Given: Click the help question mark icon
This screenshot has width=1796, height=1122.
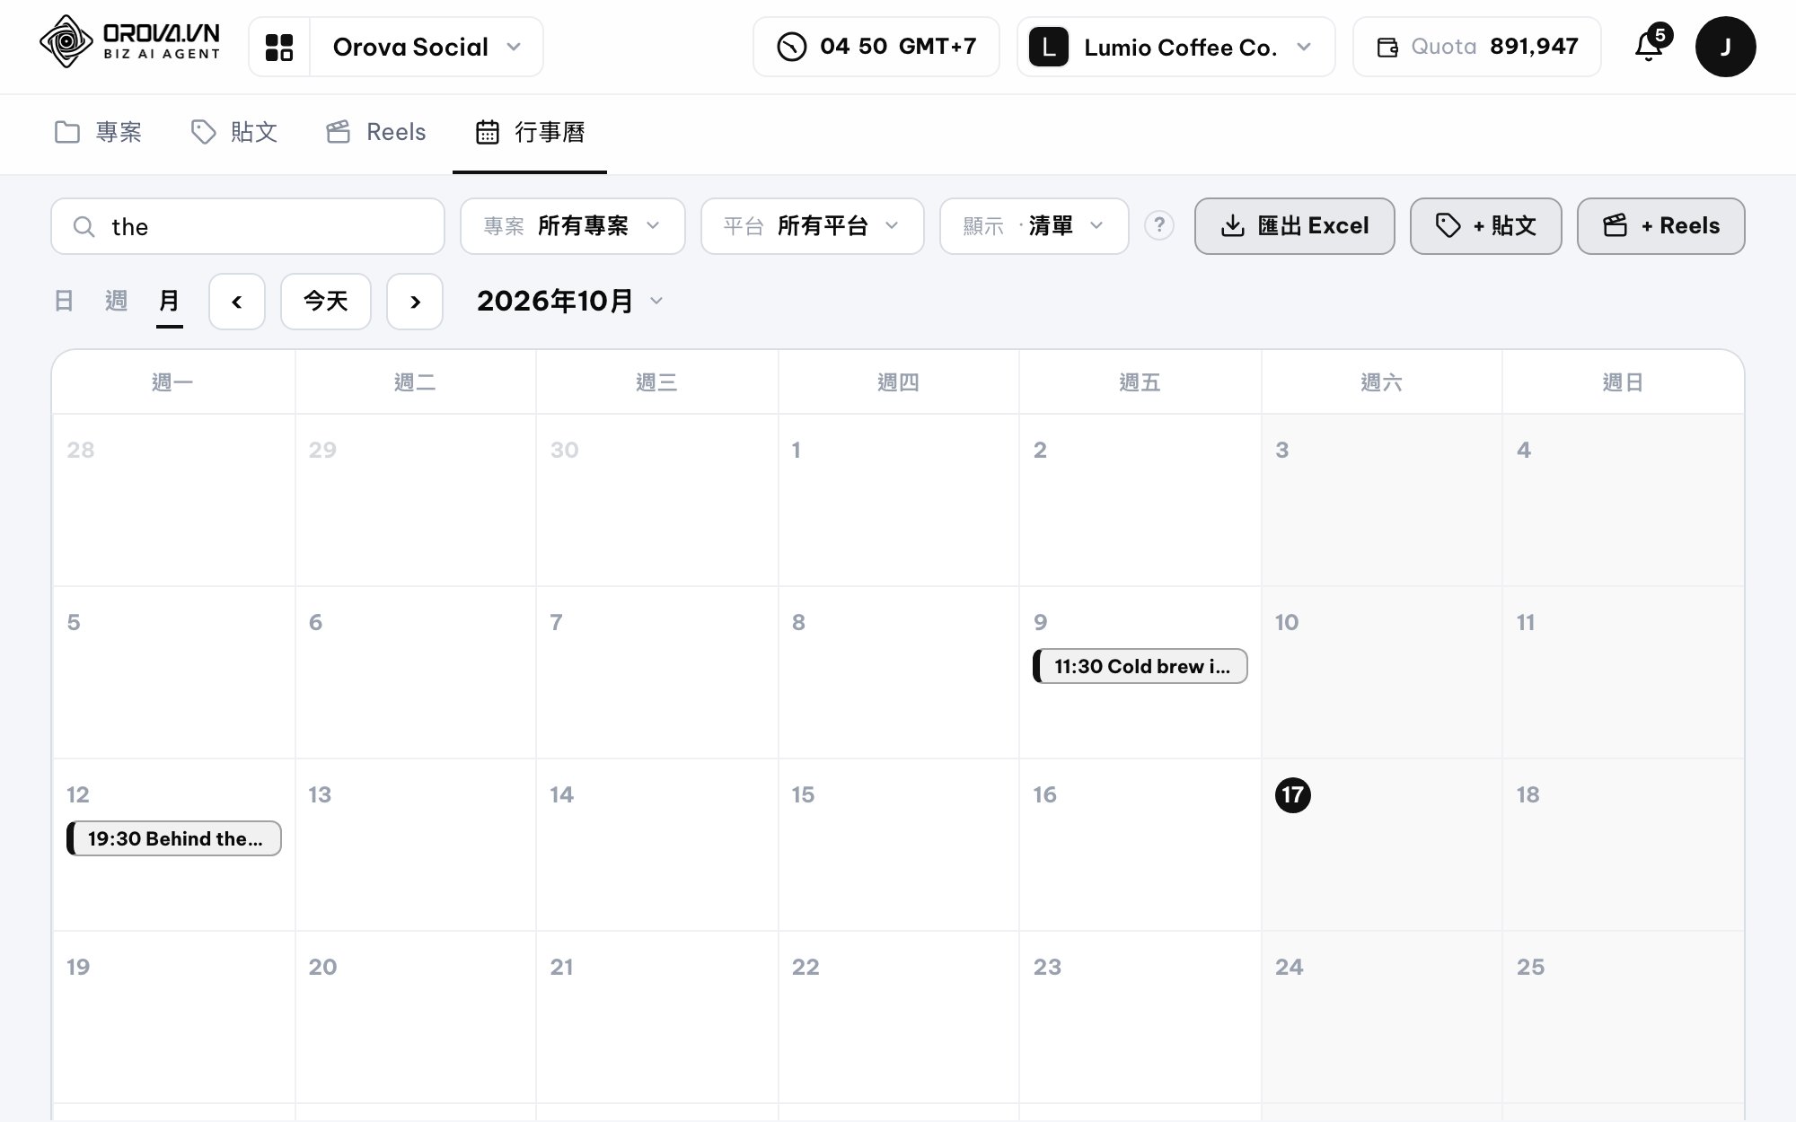Looking at the screenshot, I should pyautogui.click(x=1159, y=225).
